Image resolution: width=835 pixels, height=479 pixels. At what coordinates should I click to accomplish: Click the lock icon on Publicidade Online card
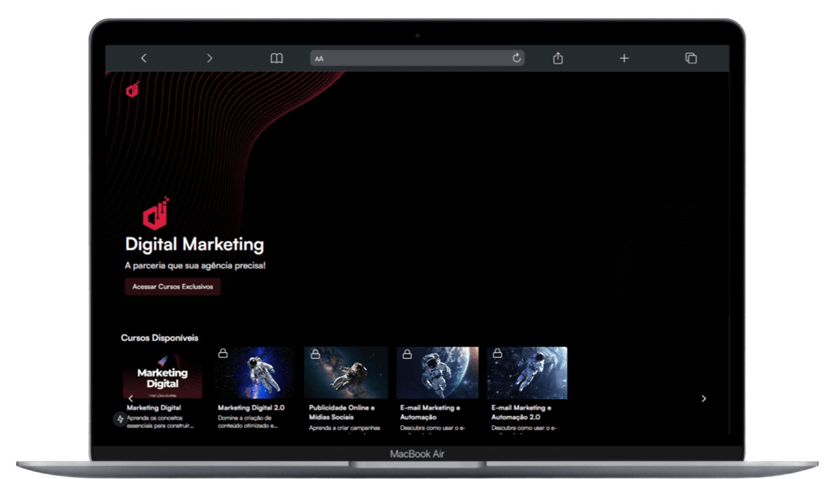[x=314, y=354]
